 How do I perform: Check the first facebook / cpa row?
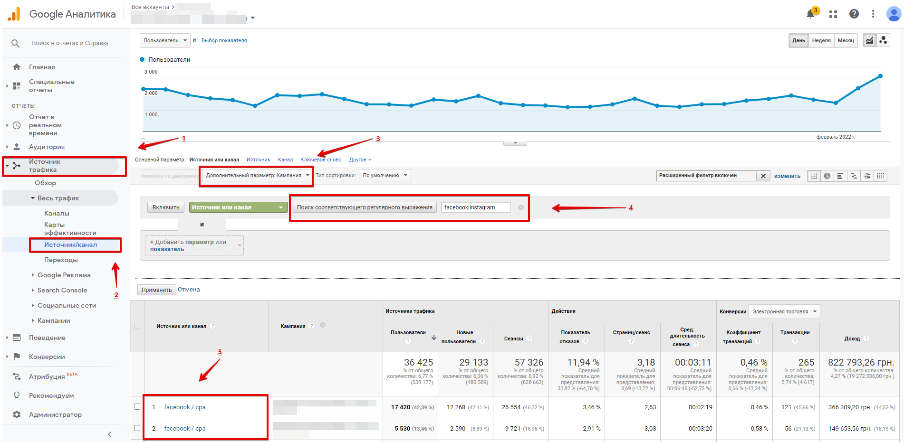[x=137, y=407]
